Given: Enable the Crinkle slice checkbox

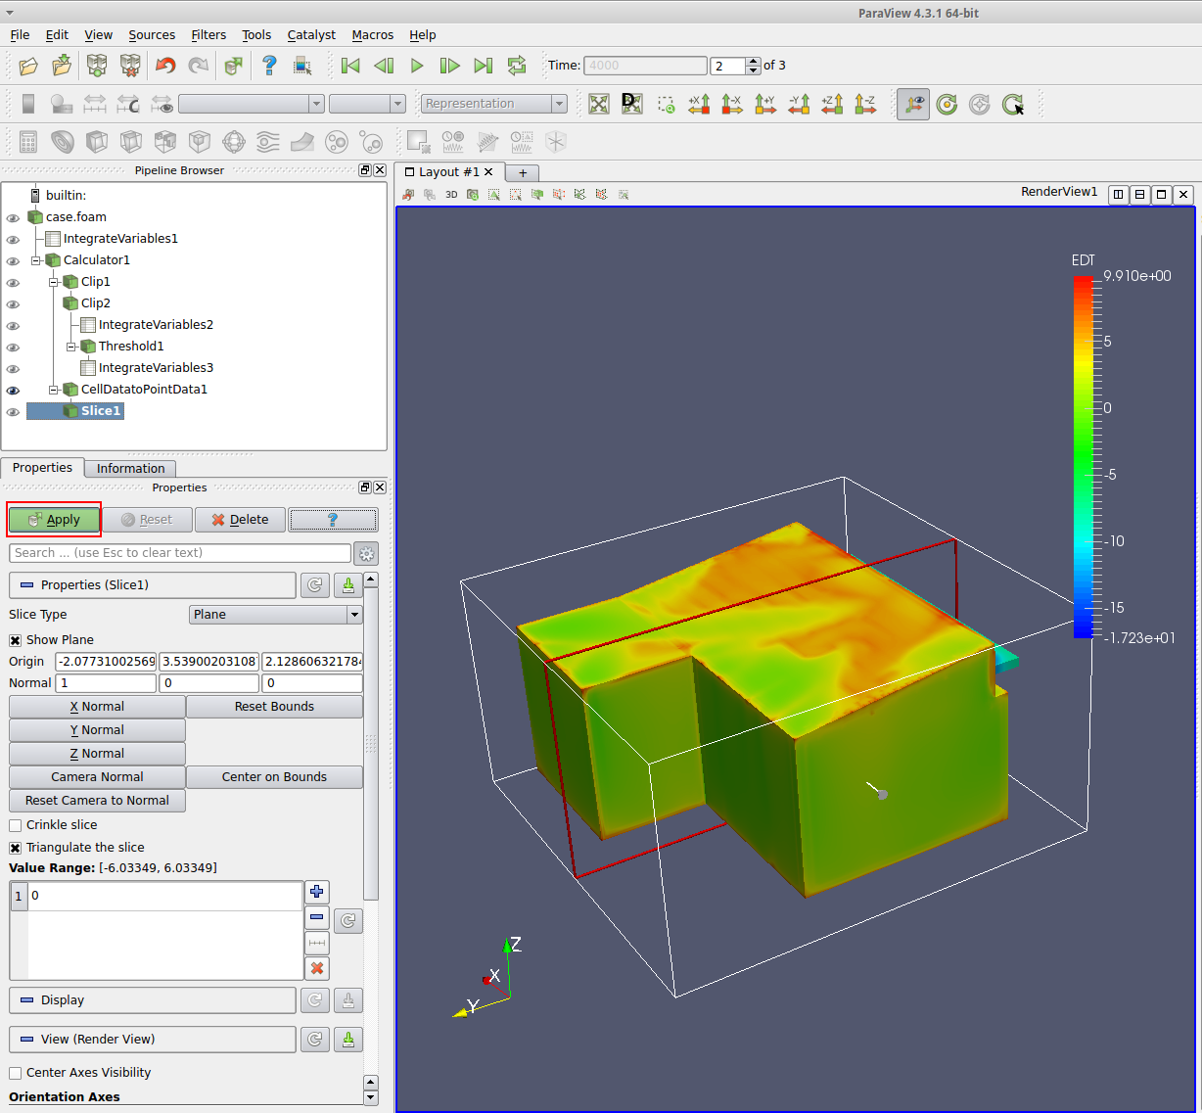Looking at the screenshot, I should coord(16,825).
